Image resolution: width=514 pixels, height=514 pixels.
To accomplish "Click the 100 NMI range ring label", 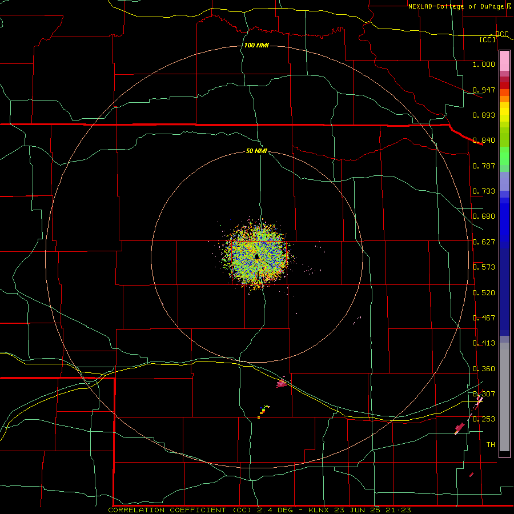I will [256, 45].
